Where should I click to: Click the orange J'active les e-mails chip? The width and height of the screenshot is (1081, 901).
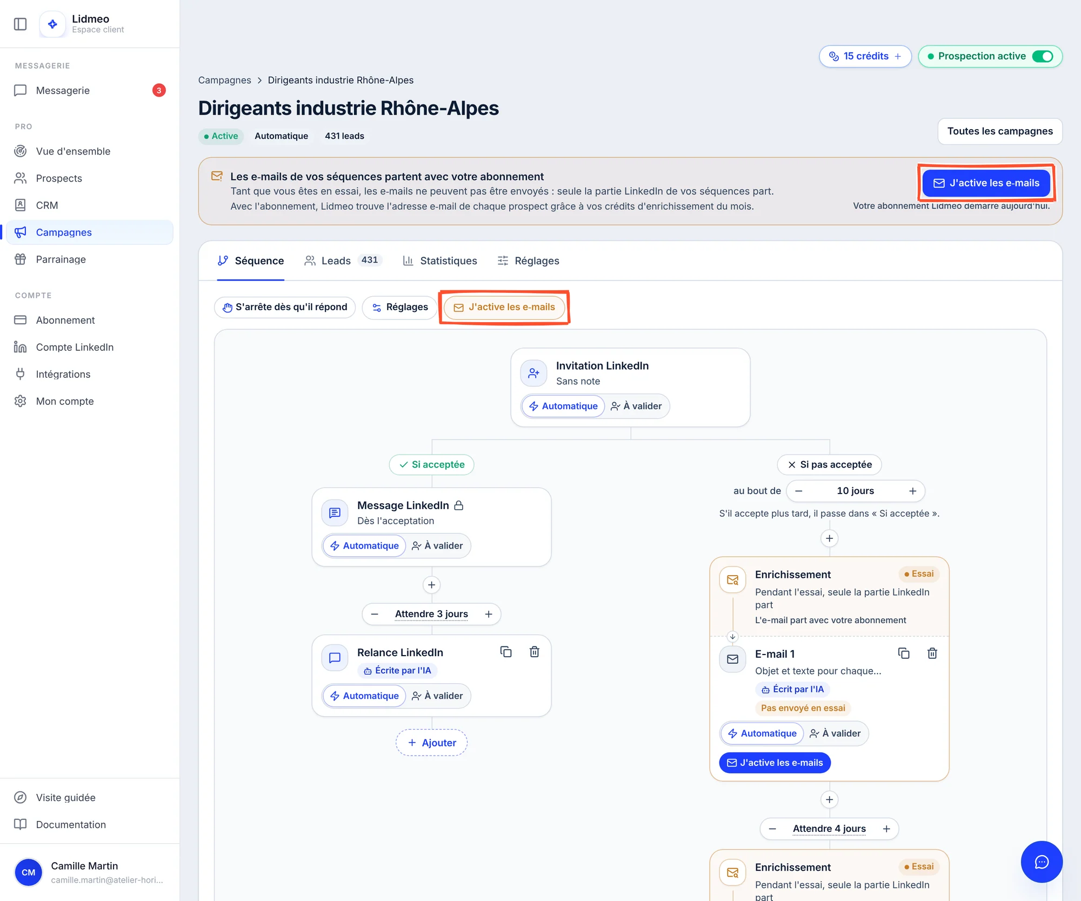click(x=504, y=307)
